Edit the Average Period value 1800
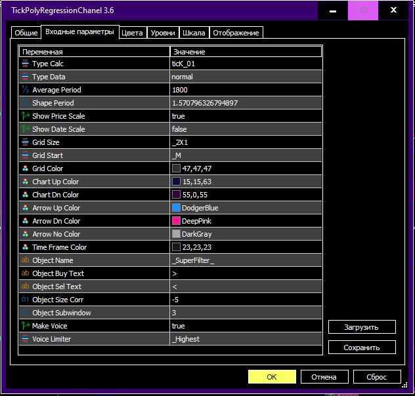Viewport: 415px width, 396px height. (246, 90)
